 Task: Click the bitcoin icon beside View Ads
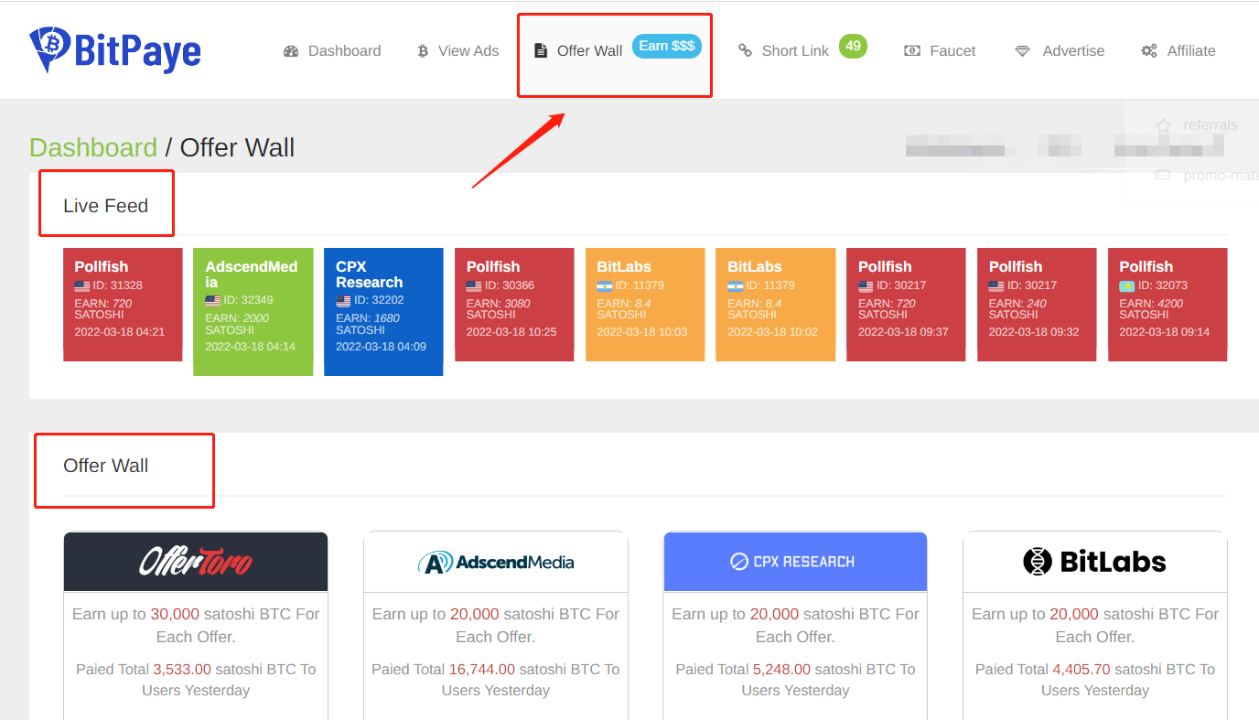(x=423, y=51)
